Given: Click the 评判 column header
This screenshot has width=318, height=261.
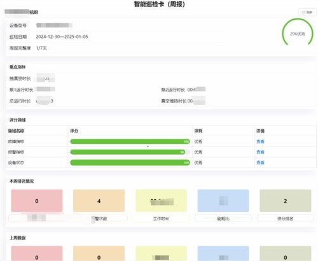Looking at the screenshot, I should 198,131.
